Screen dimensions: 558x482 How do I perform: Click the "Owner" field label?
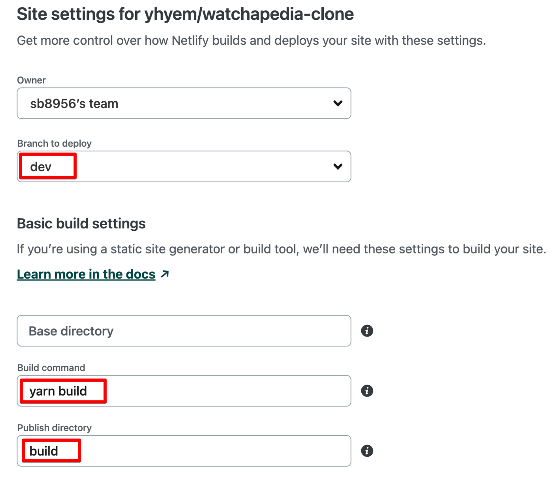coord(31,80)
